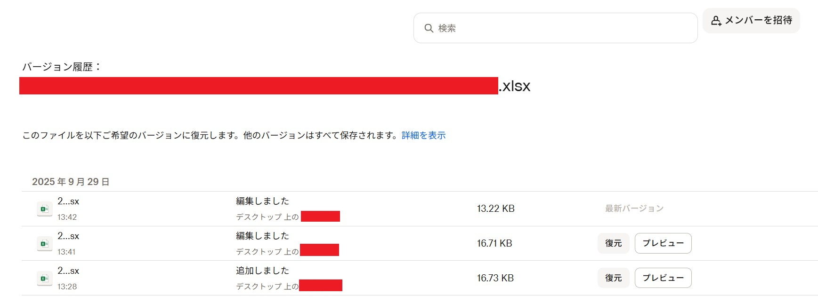Preview the 13:28 version (16.73 KB)
The image size is (818, 302).
(x=663, y=278)
